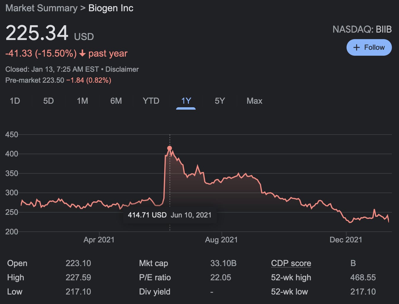Click the Follow button
This screenshot has width=399, height=304.
pyautogui.click(x=369, y=47)
